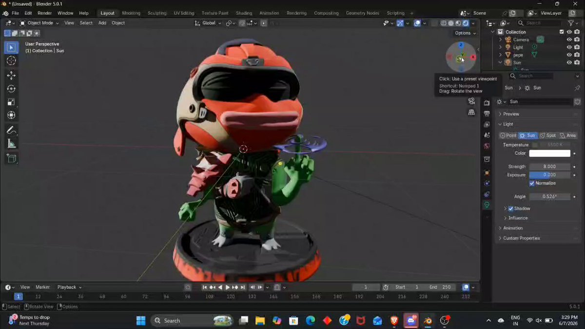Disable Camera in renders camera icon
The height and width of the screenshot is (329, 585).
click(x=577, y=39)
